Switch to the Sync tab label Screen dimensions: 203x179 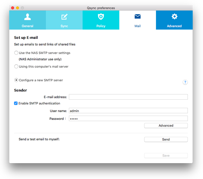pos(64,26)
